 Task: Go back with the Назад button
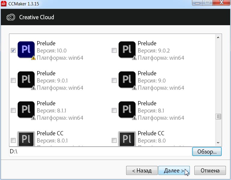142,170
